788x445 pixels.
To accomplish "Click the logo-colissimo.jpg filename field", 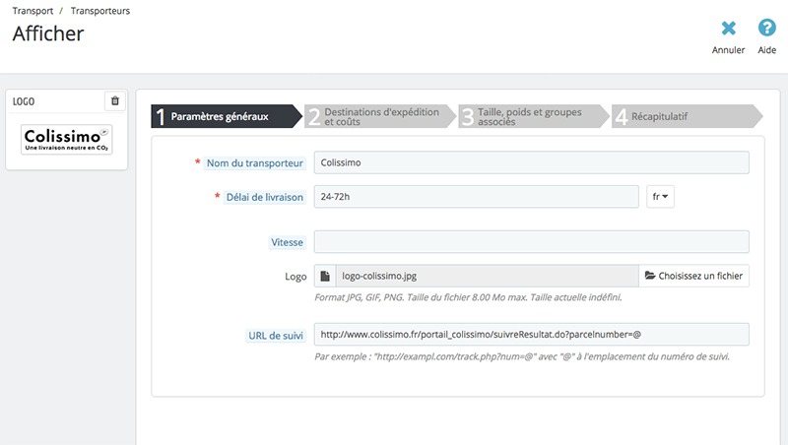I will (x=487, y=276).
